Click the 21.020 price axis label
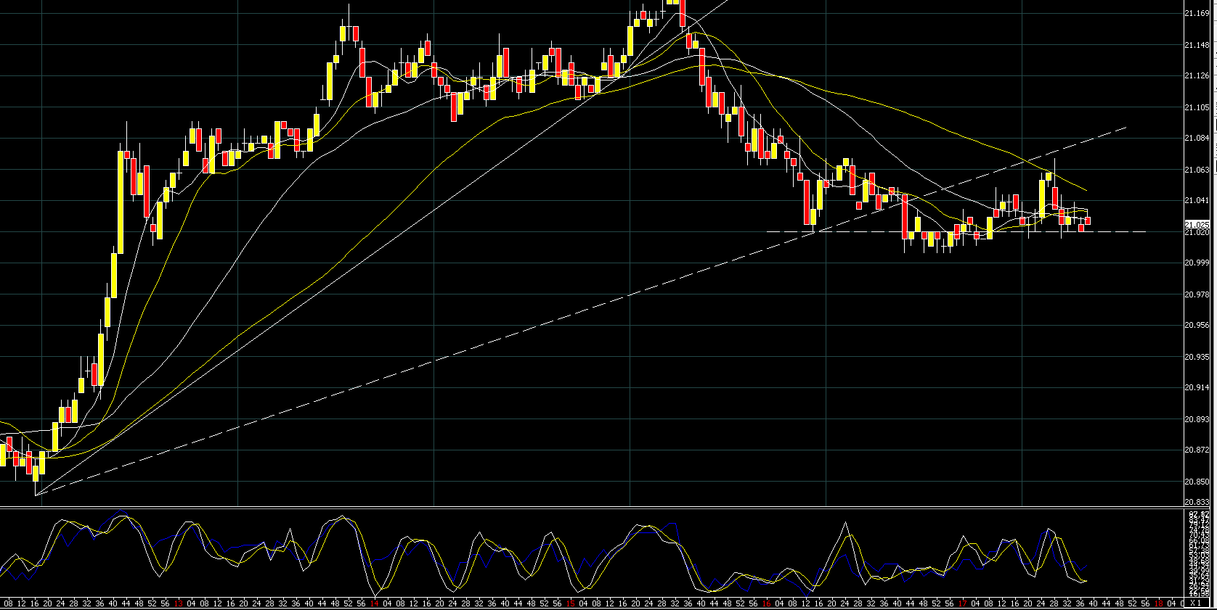1217x610 pixels. (x=1197, y=232)
